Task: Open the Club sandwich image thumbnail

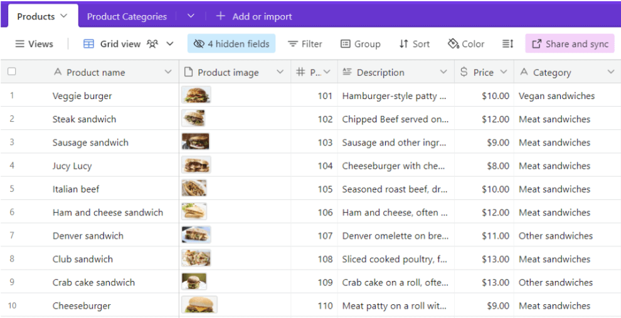Action: pos(196,258)
